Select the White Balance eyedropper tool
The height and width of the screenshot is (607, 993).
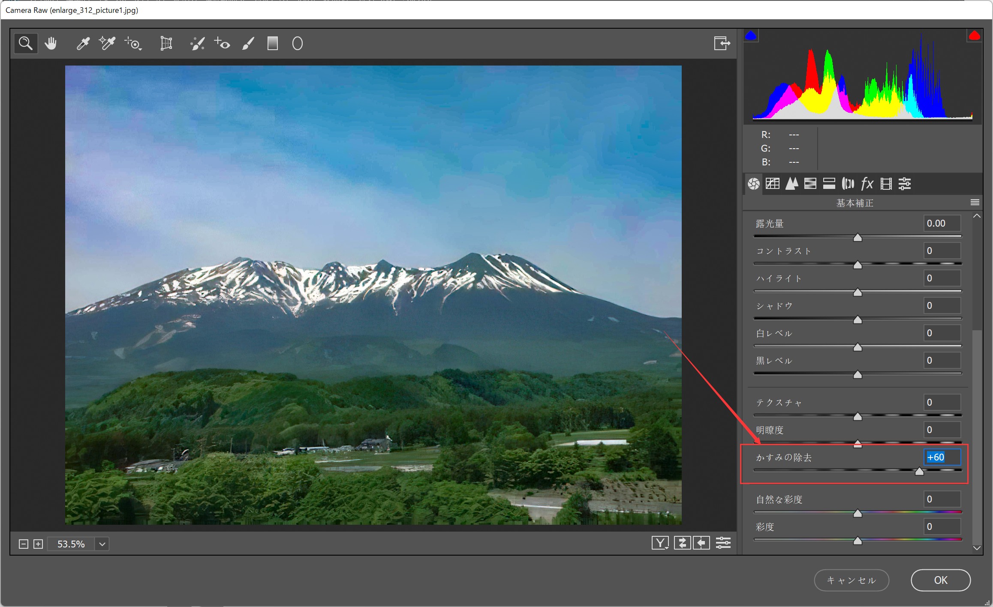coord(83,43)
